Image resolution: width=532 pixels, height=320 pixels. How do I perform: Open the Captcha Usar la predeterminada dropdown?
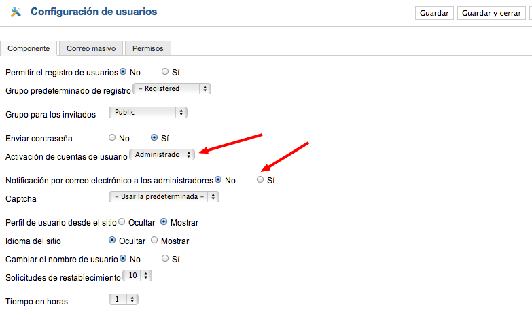pyautogui.click(x=164, y=196)
